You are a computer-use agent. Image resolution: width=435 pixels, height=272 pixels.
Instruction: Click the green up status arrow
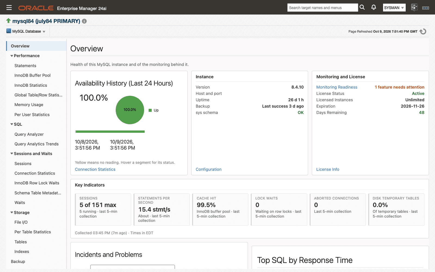point(8,21)
